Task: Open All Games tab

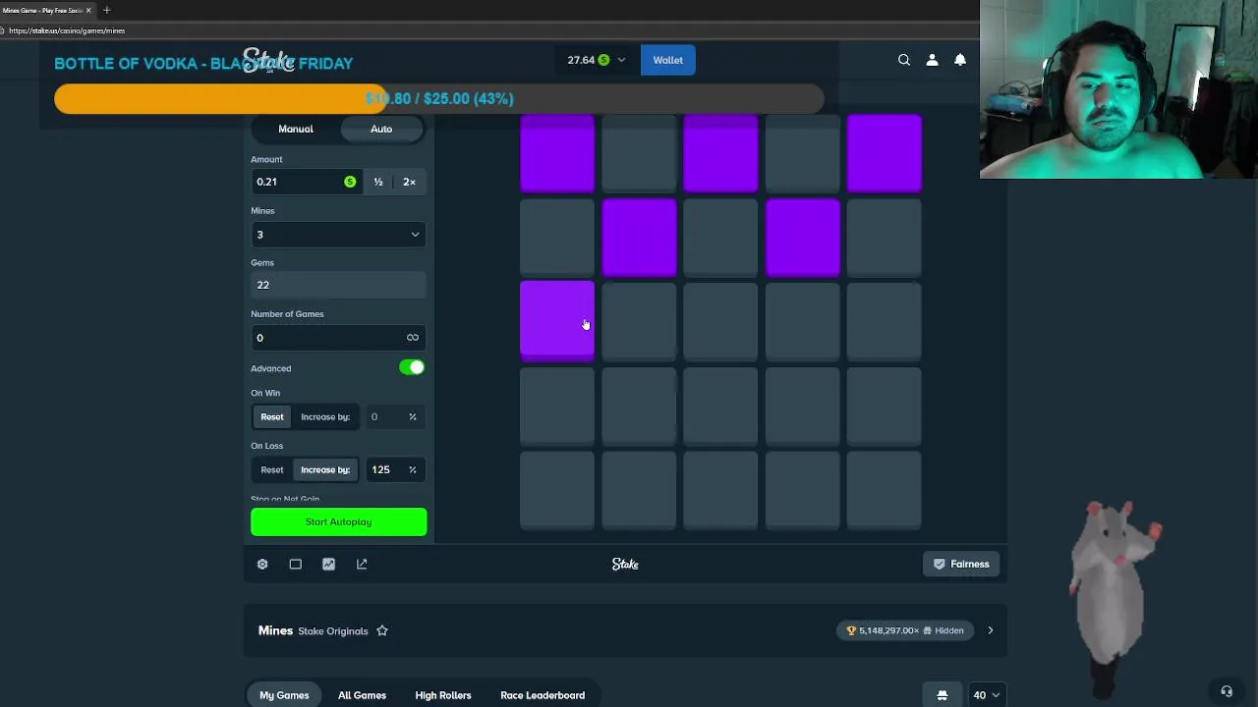Action: click(x=362, y=695)
